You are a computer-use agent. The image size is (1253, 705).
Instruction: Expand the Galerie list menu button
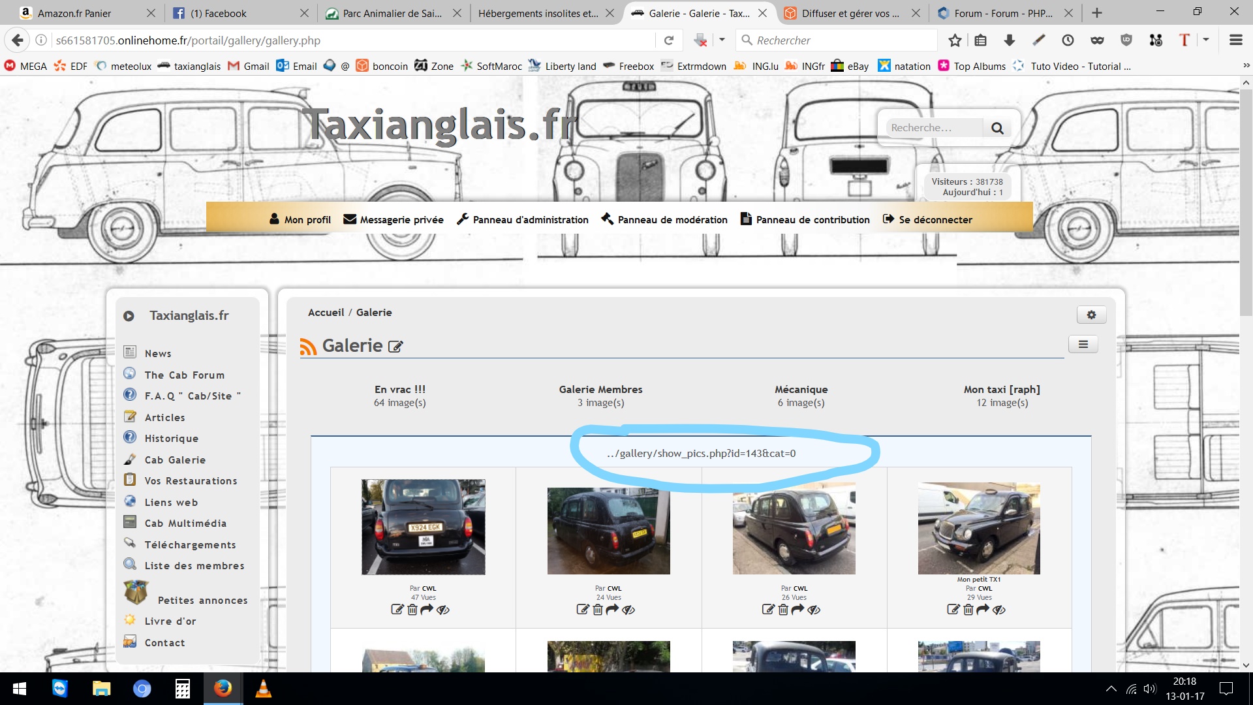(1083, 344)
